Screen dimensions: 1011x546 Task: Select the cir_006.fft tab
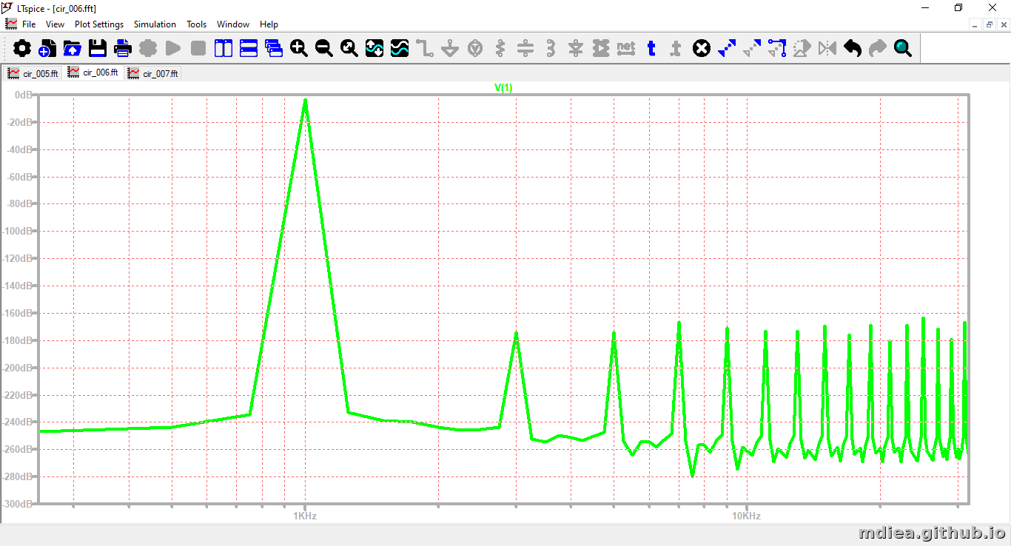click(x=93, y=73)
